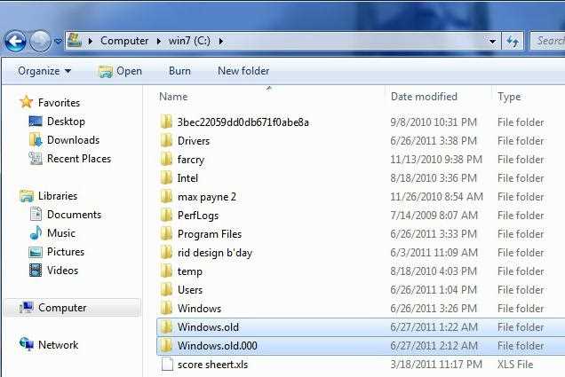Select Libraries in navigation pane
Screen dimensions: 565x377
(x=58, y=196)
